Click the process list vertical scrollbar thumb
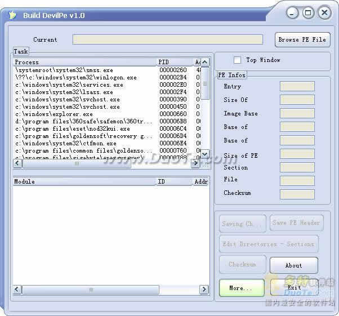Screen dimensions: 339x316 [x=205, y=83]
